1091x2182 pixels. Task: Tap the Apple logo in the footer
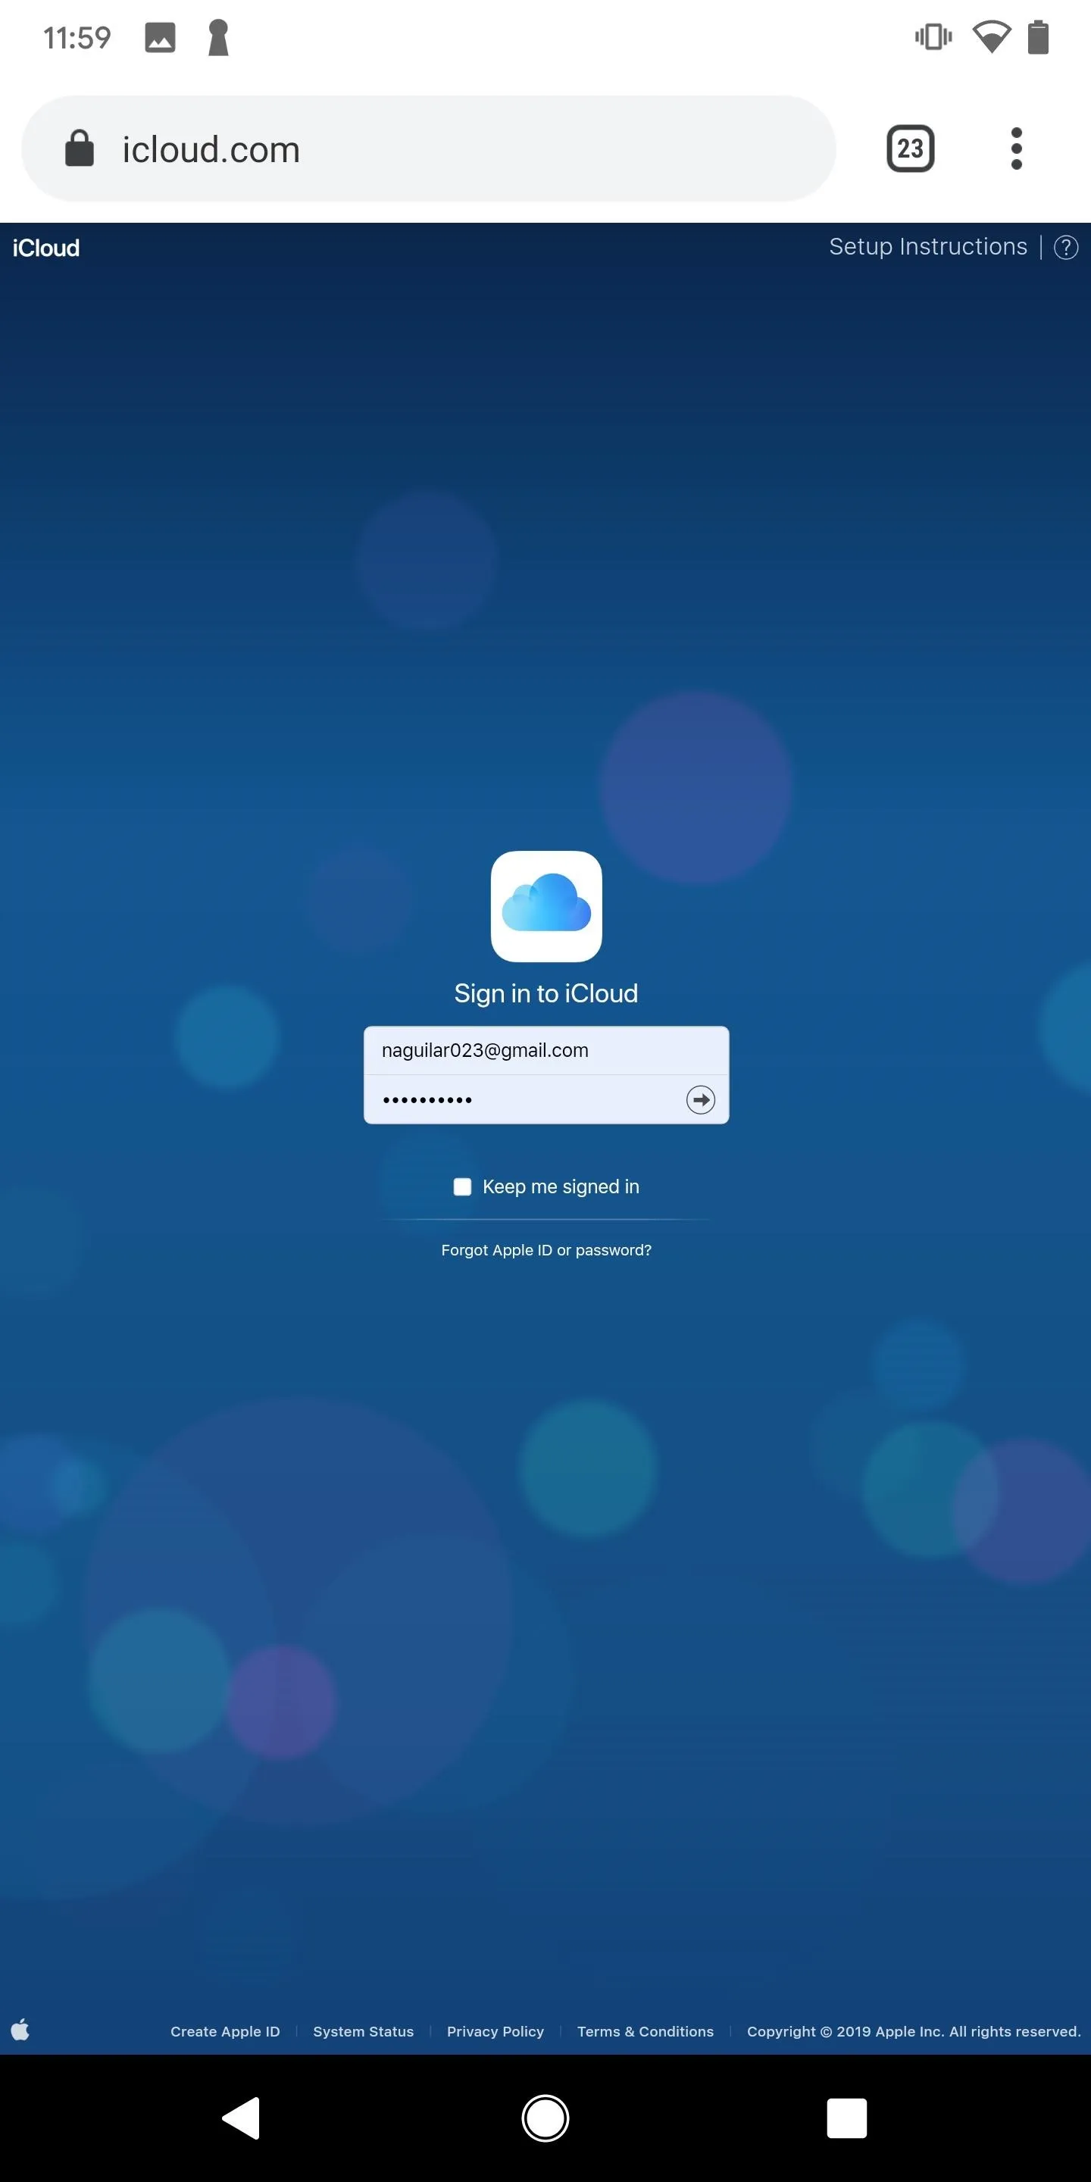(x=20, y=2030)
